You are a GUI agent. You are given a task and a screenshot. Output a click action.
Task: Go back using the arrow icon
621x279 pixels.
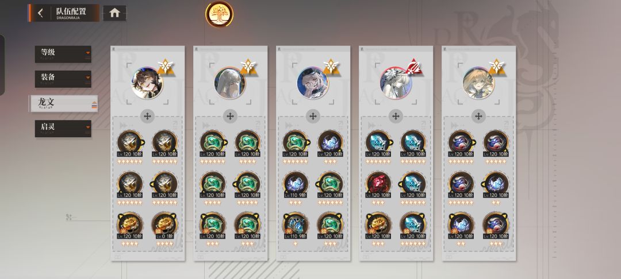pyautogui.click(x=40, y=13)
